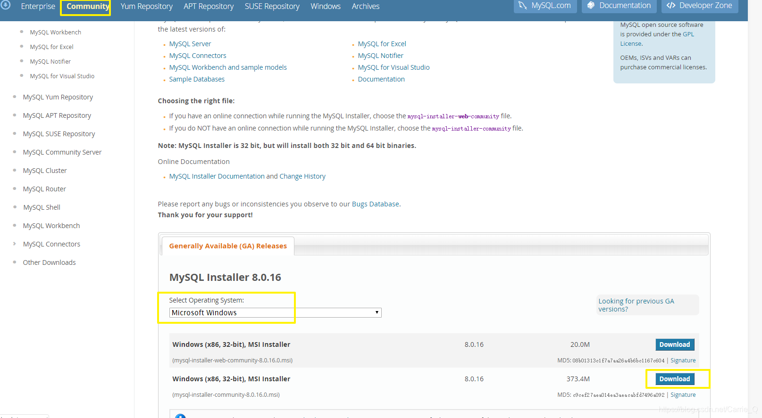The height and width of the screenshot is (418, 762).
Task: Open MySQL Installer Documentation link
Action: (217, 176)
